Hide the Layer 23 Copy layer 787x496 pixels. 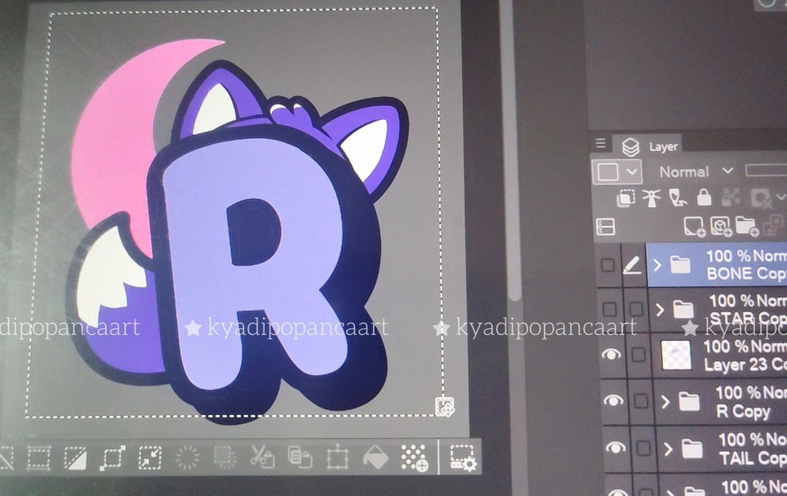coord(612,354)
